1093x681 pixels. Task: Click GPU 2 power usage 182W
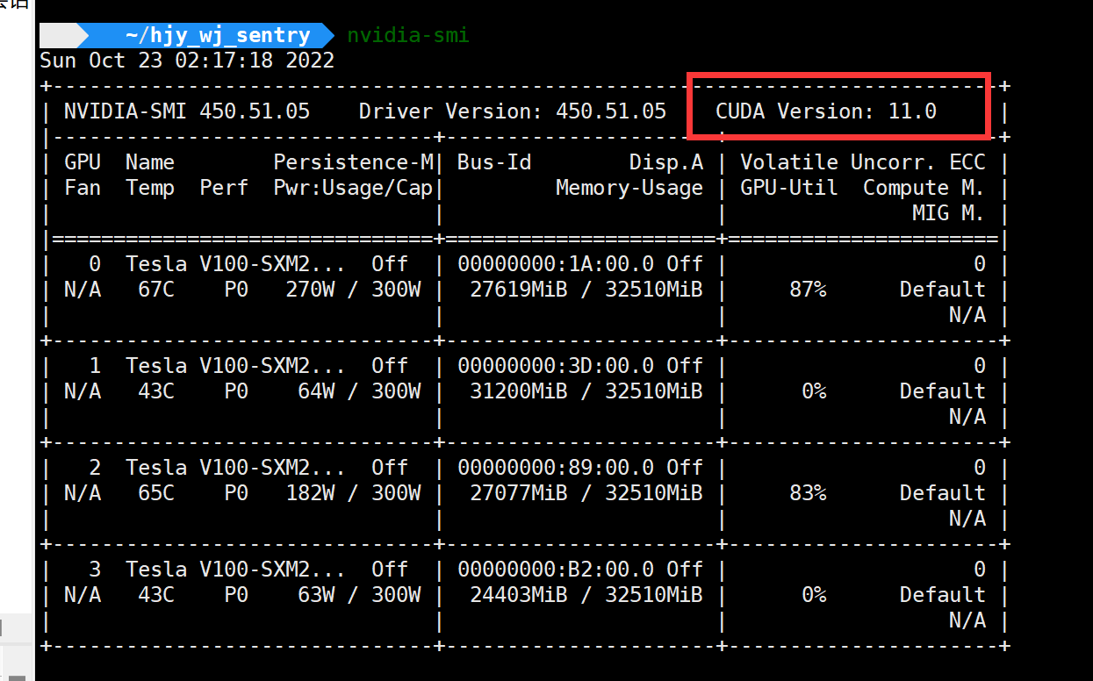pos(310,493)
